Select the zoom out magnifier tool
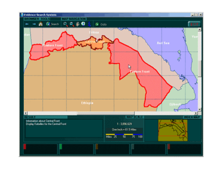223x169 pixels. coord(72,24)
